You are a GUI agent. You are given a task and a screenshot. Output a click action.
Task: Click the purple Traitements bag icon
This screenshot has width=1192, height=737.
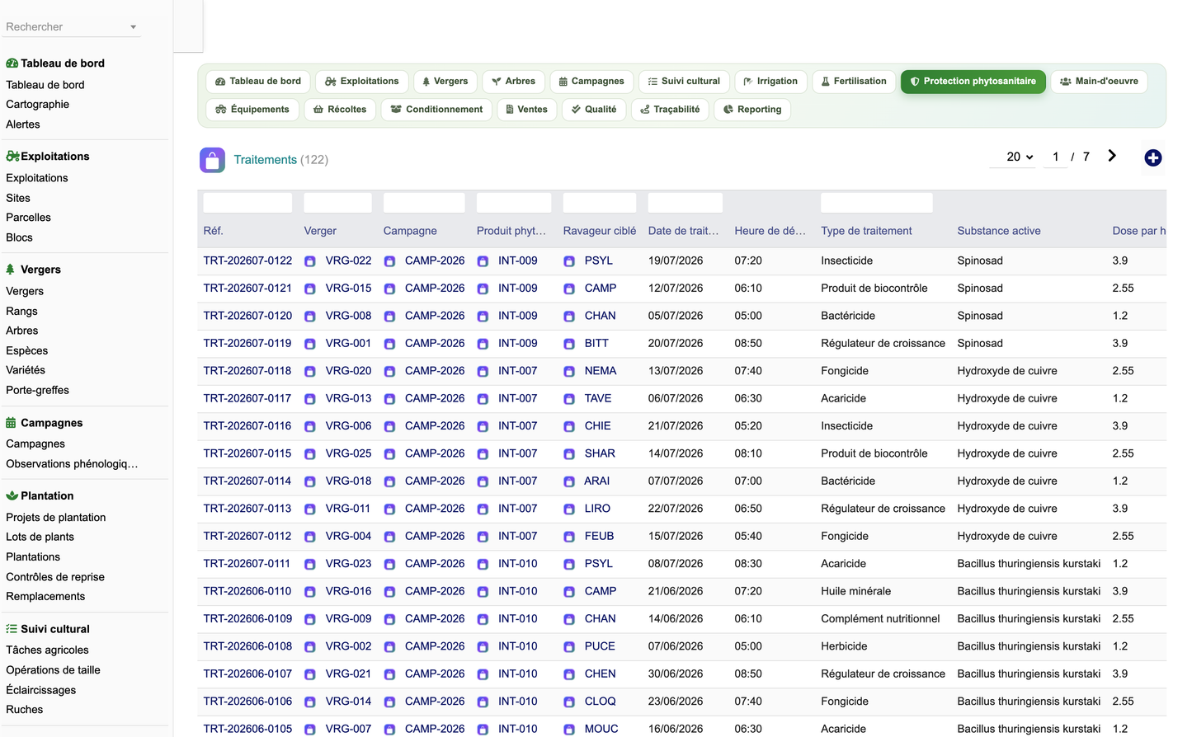coord(212,160)
